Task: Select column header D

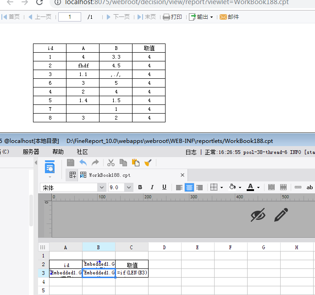Action: 165,247
